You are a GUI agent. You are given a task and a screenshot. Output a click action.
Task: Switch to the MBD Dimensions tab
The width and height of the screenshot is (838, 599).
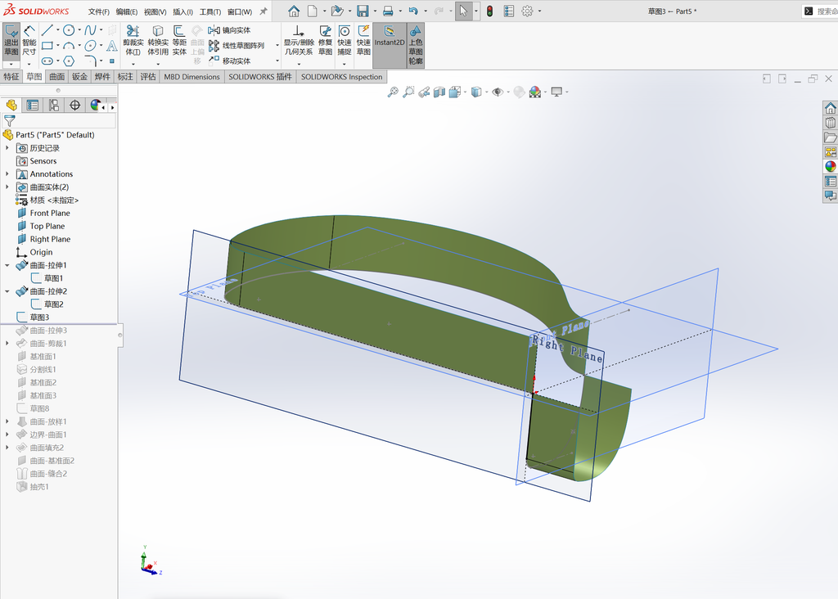tap(191, 76)
